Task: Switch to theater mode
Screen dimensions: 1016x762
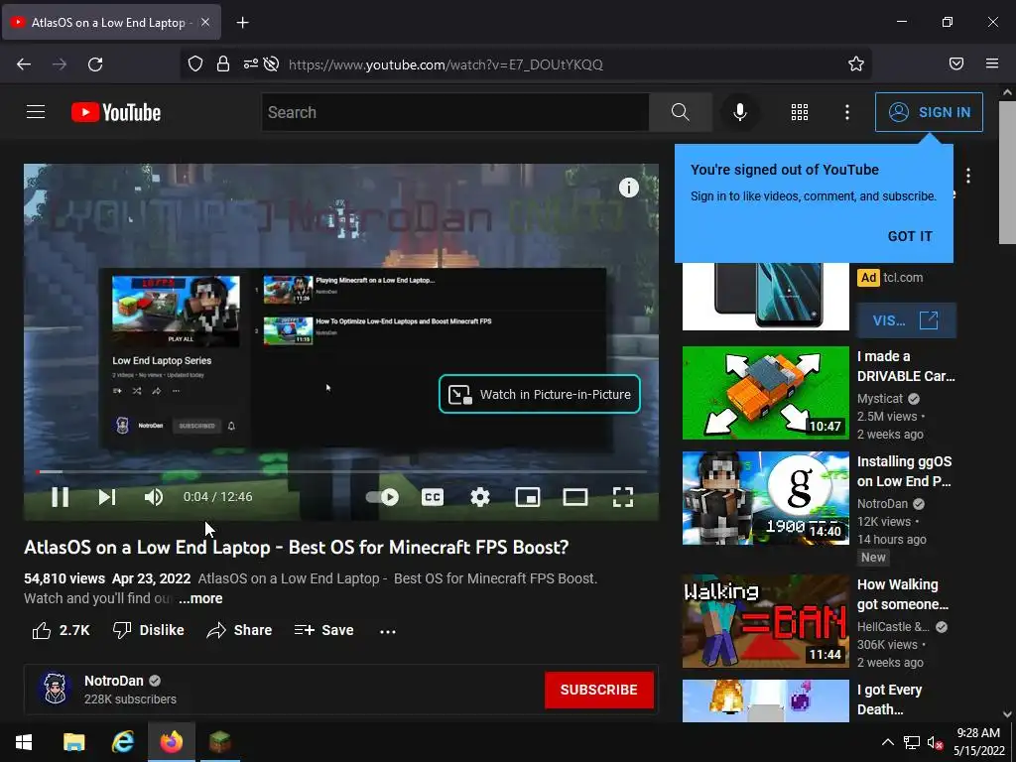Action: (574, 497)
